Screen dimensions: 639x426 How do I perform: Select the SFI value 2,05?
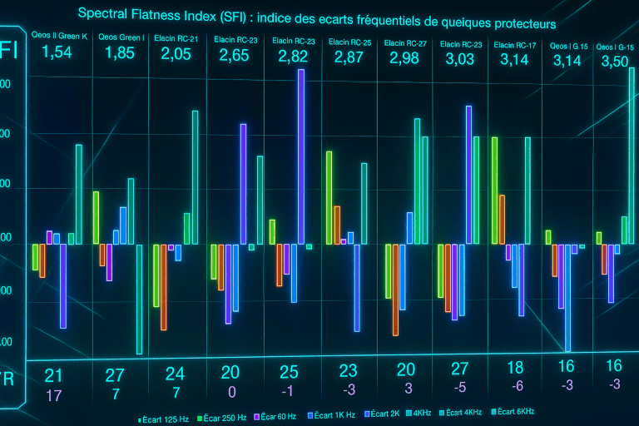click(x=176, y=54)
